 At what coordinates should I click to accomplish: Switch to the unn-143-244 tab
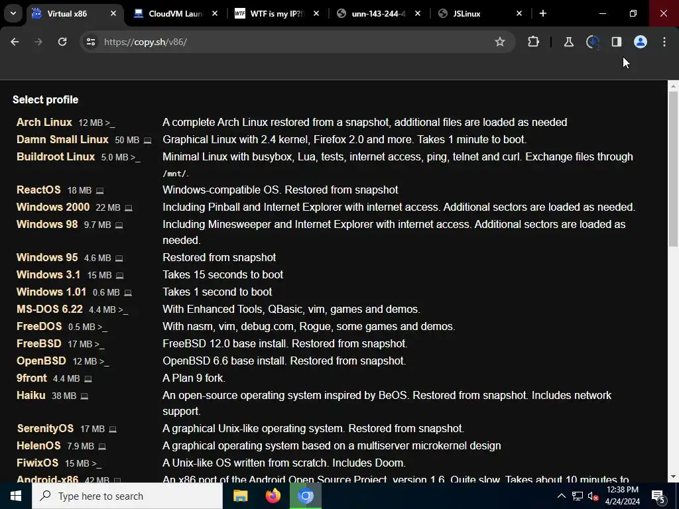click(x=379, y=14)
